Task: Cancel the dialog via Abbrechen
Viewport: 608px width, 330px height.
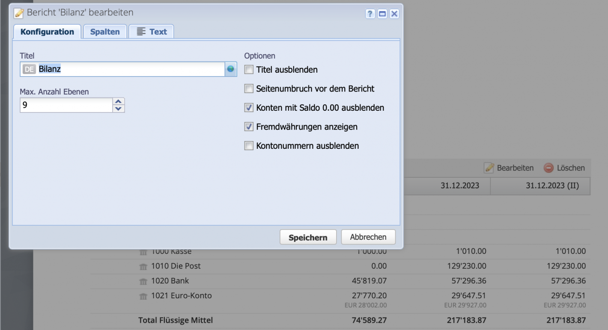Action: (368, 236)
